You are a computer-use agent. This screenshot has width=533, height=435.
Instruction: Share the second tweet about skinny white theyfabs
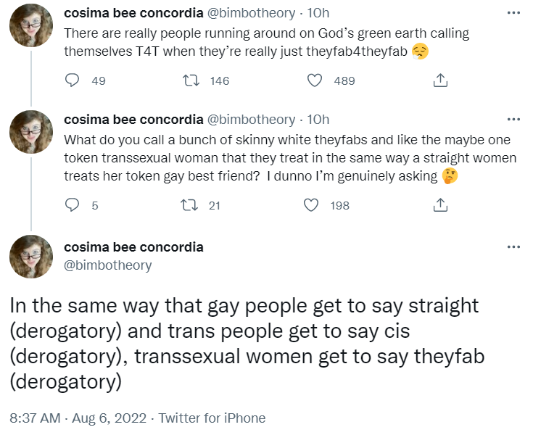440,205
